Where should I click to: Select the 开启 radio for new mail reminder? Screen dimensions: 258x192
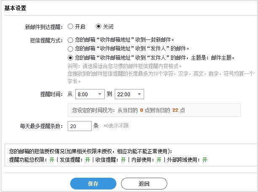point(71,26)
